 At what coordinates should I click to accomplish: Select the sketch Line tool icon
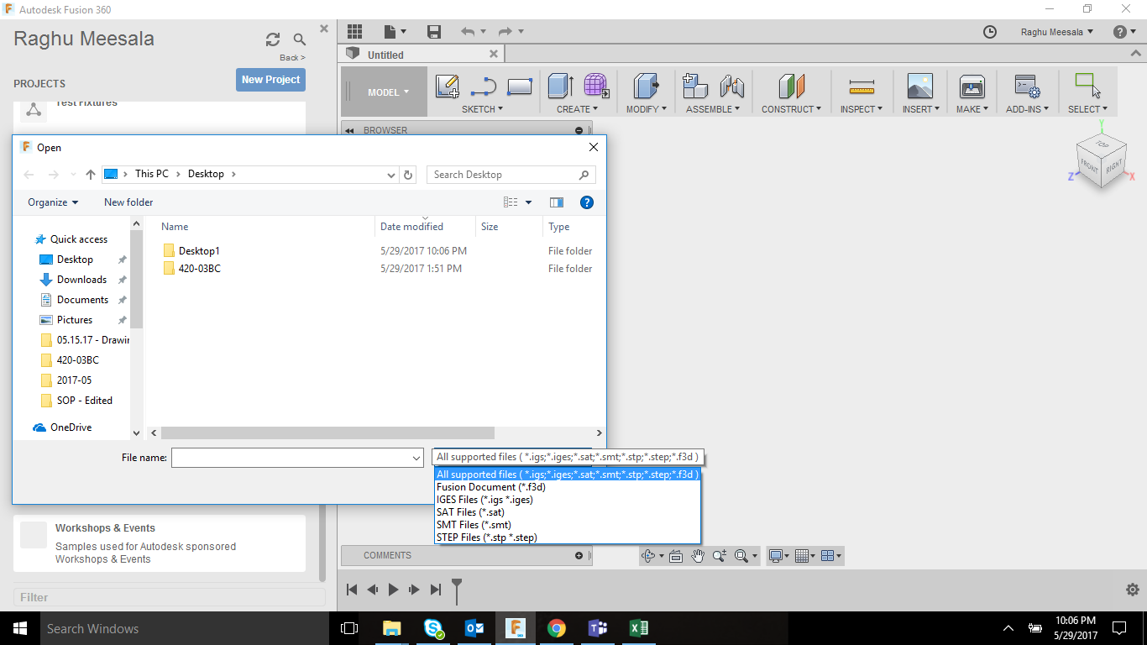484,86
